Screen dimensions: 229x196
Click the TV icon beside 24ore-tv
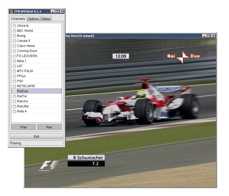[x=14, y=26]
